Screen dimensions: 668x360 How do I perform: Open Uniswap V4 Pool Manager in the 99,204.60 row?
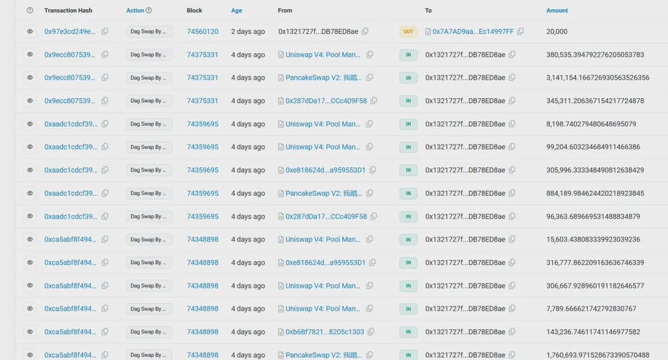[x=323, y=147]
